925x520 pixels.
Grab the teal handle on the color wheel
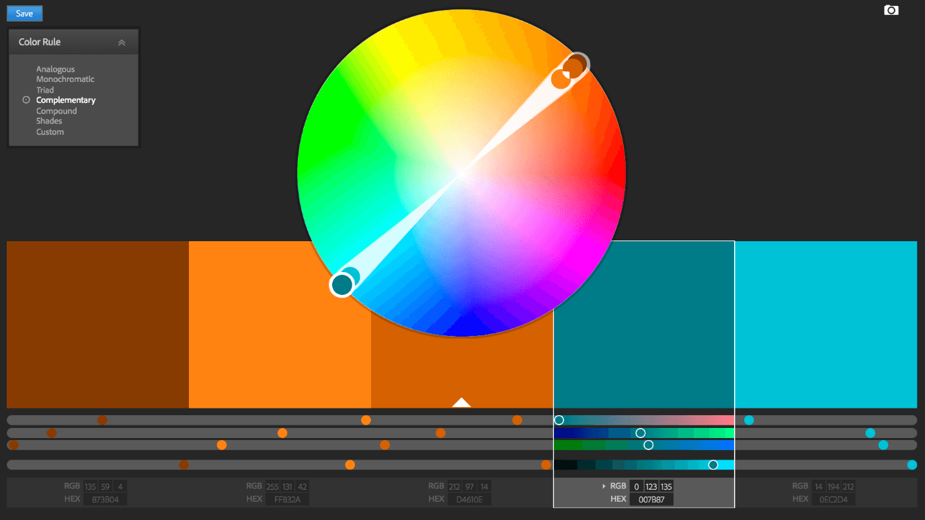341,285
